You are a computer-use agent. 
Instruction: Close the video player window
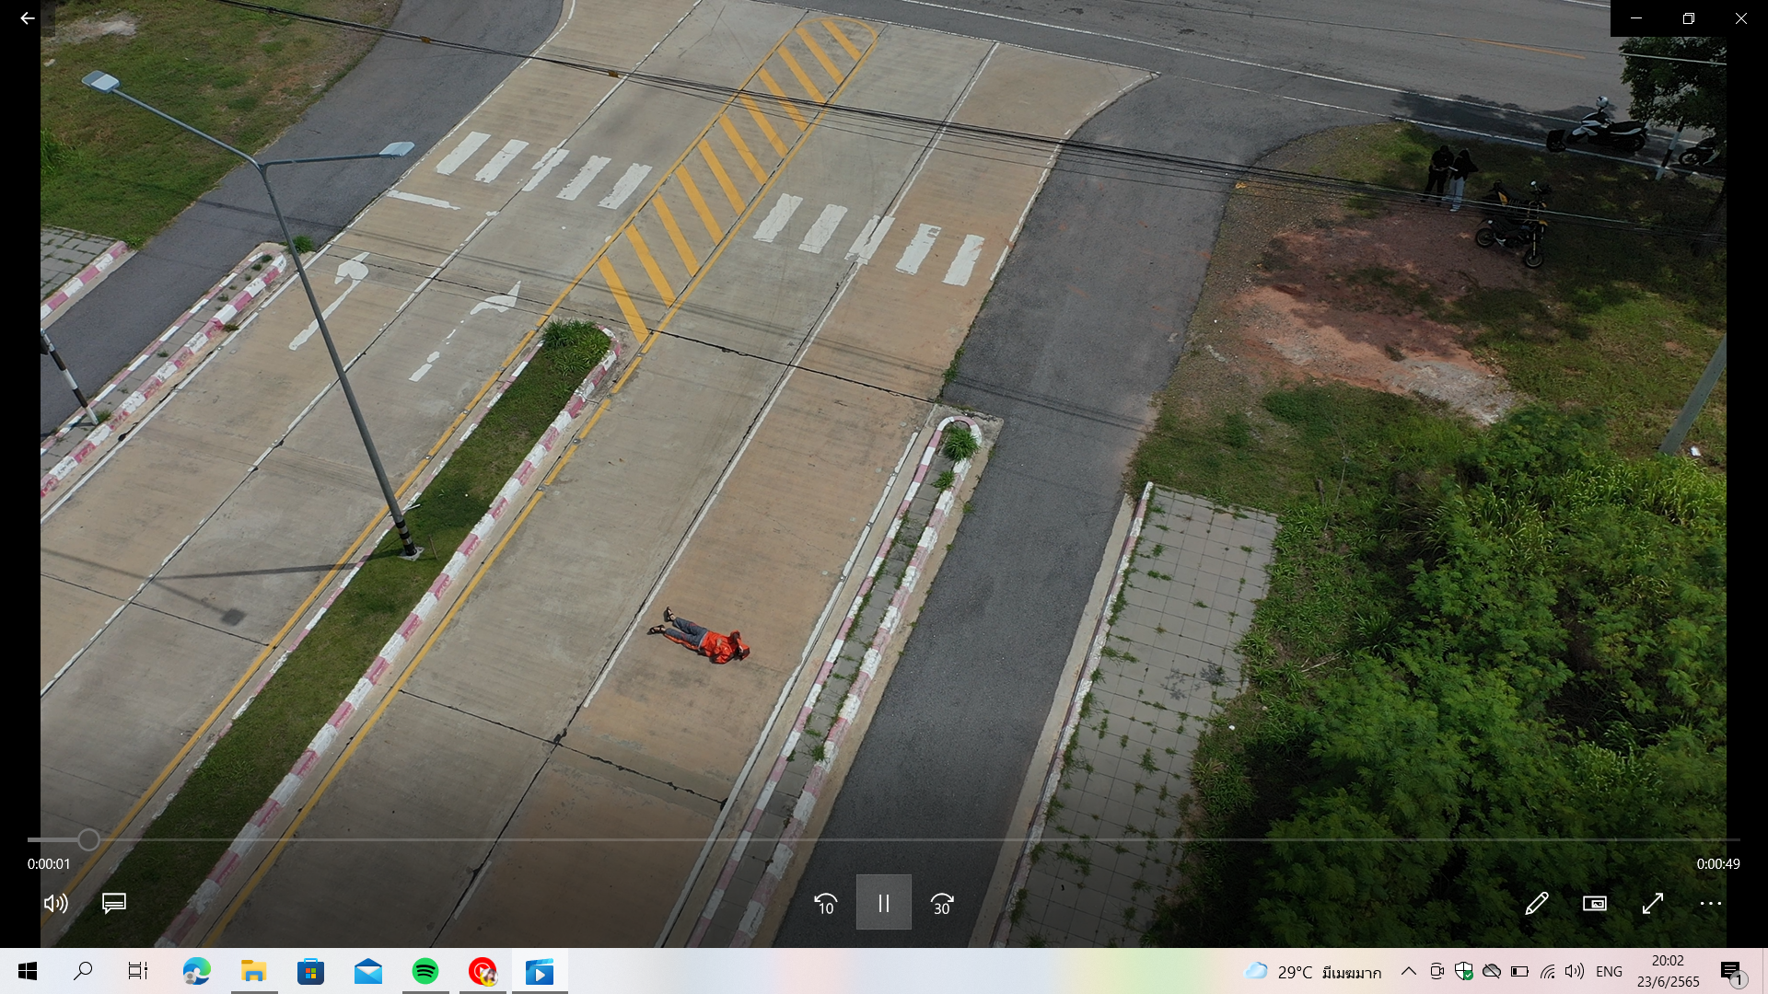tap(1741, 18)
